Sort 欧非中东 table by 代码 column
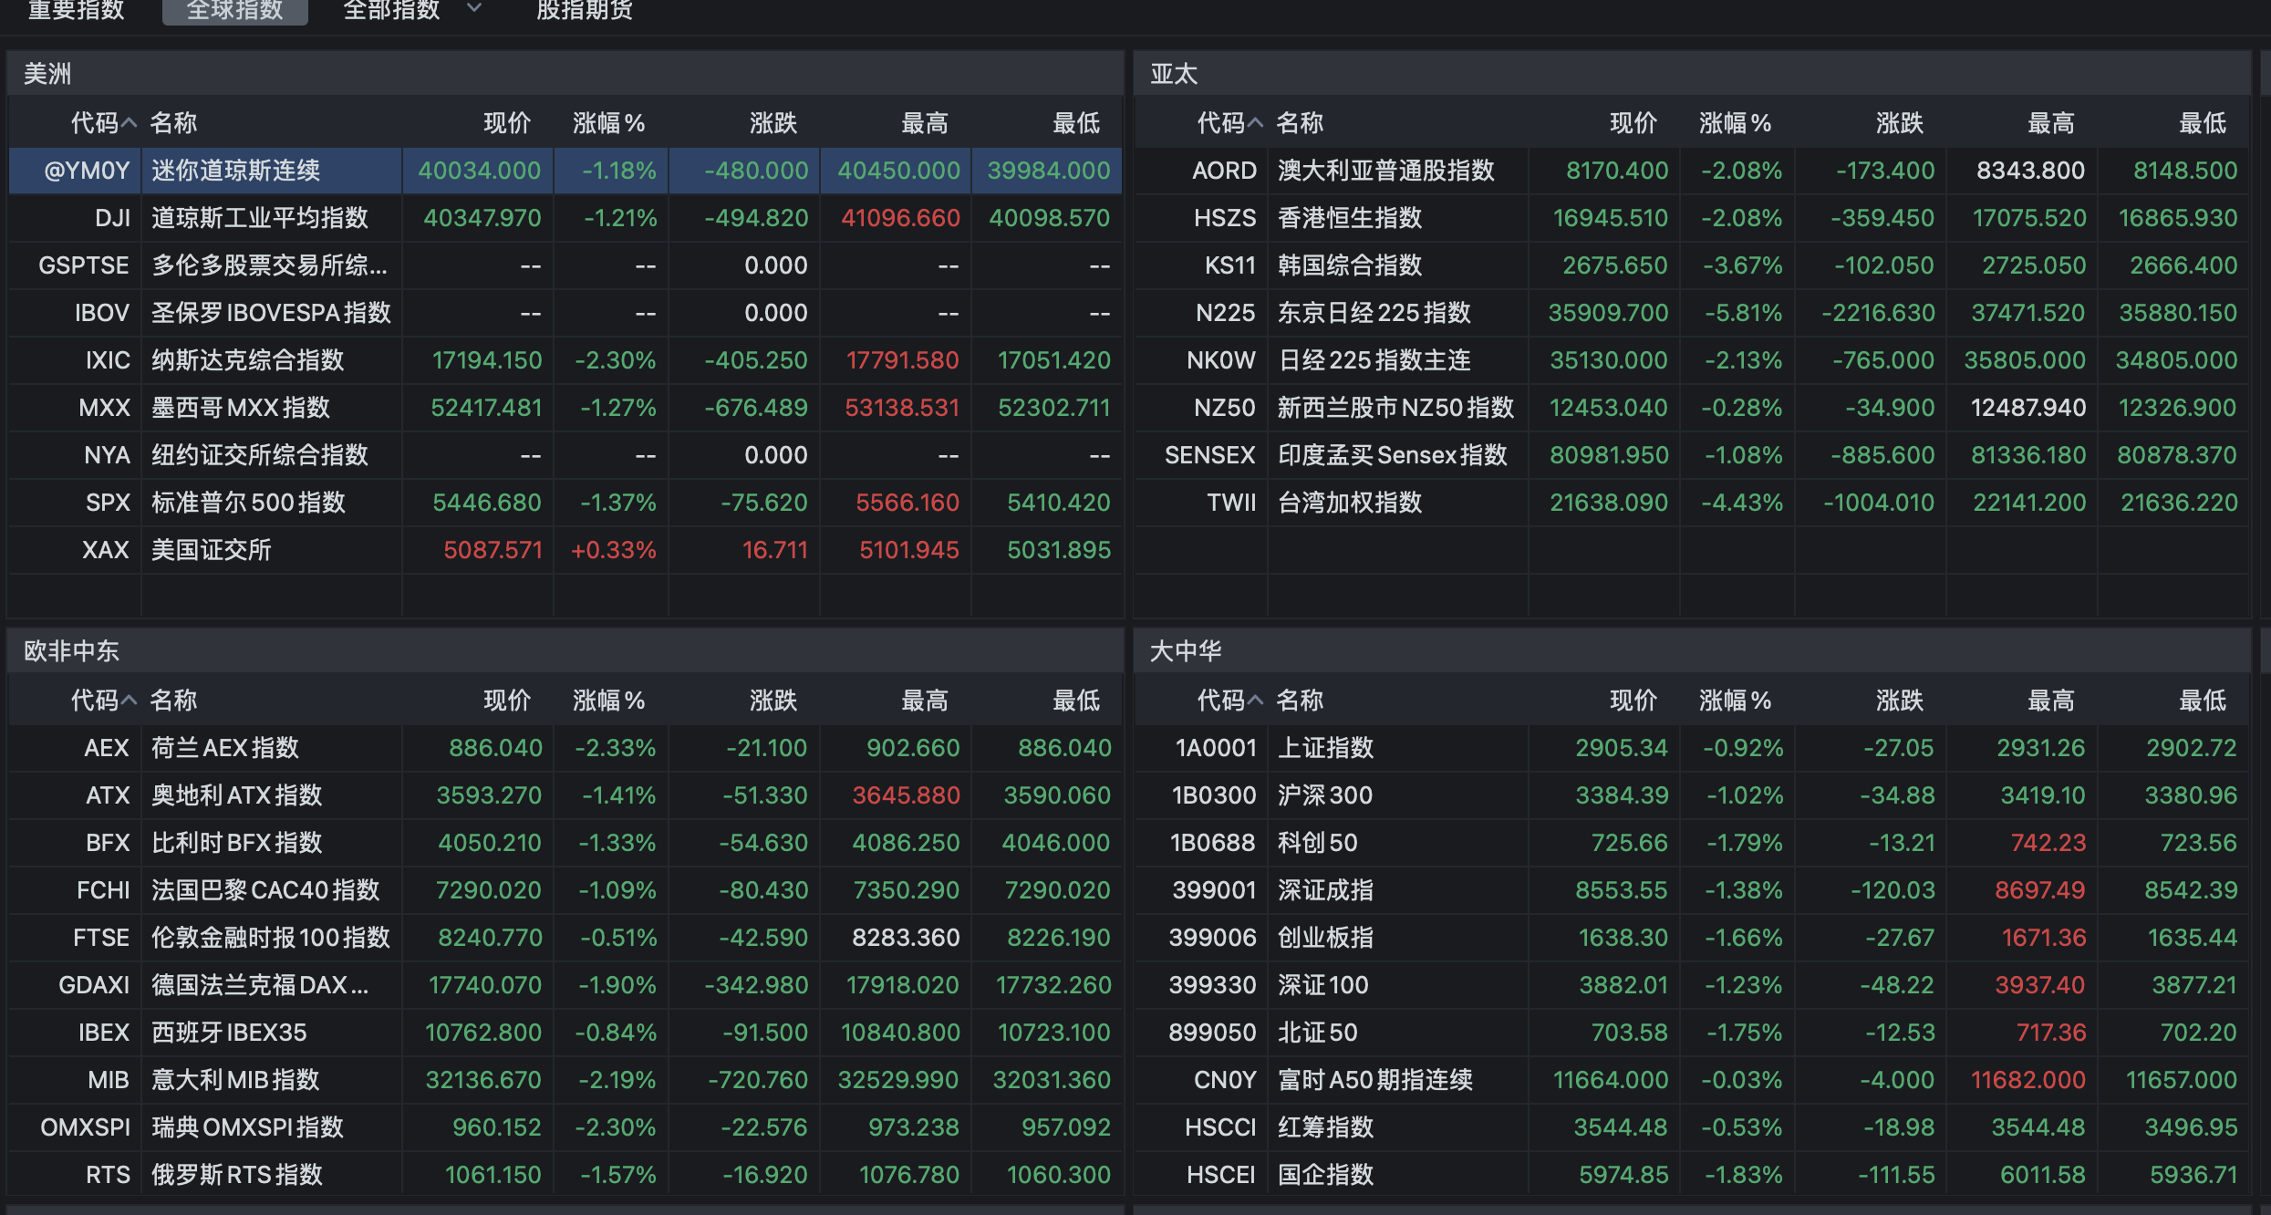This screenshot has height=1215, width=2271. tap(103, 701)
